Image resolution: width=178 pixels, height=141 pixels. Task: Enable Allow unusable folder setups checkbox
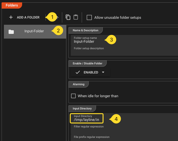click(89, 17)
